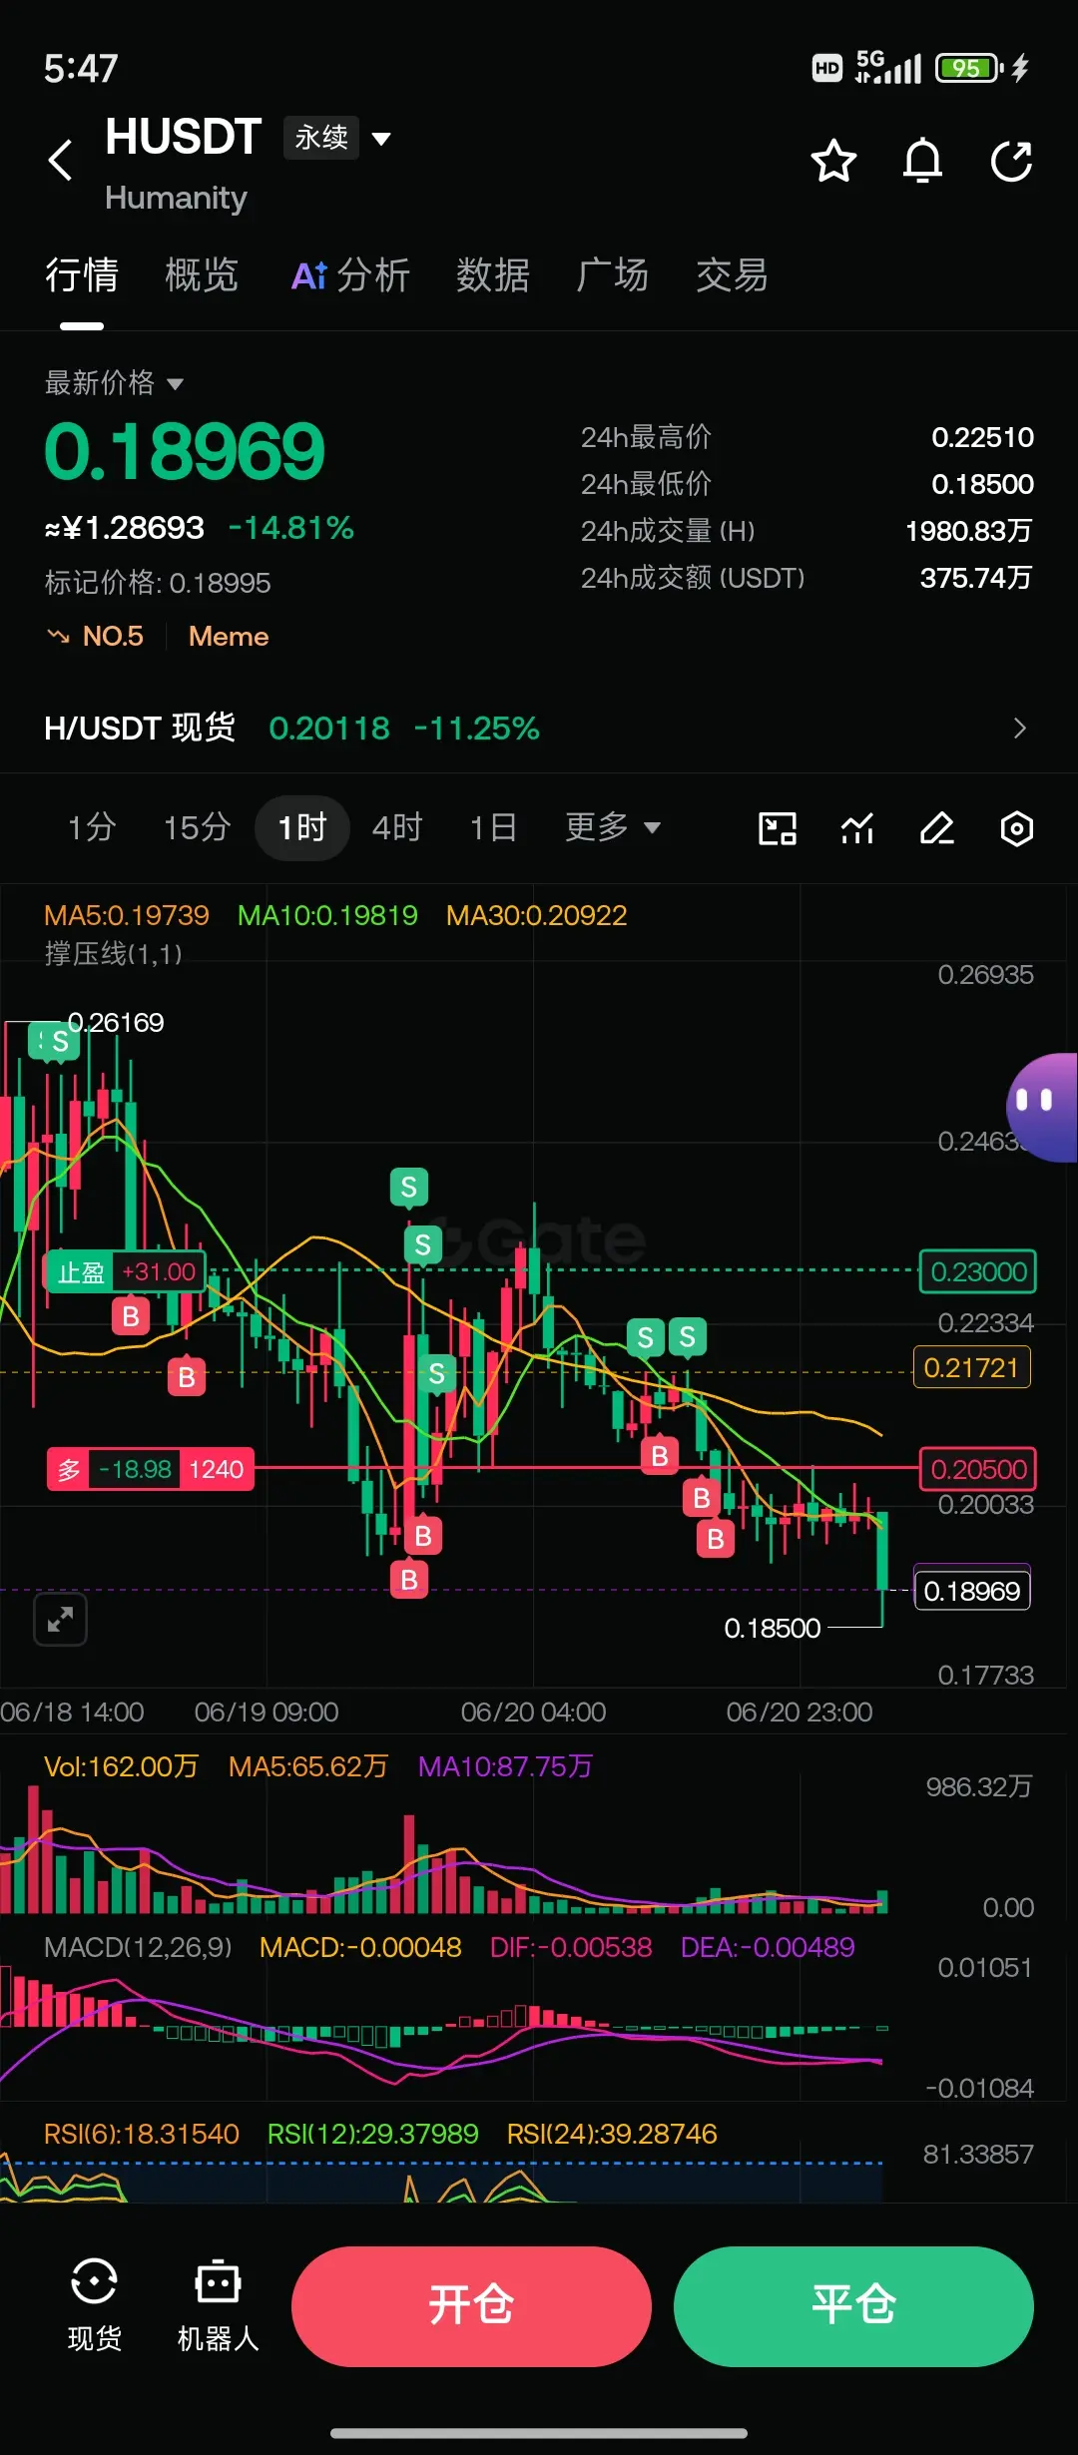Tap the 24h最高价 value 0.22510
The image size is (1078, 2455).
coord(982,437)
